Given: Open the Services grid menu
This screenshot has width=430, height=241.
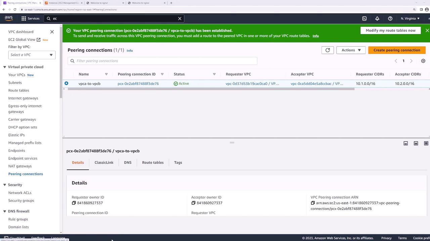Looking at the screenshot, I should click(x=31, y=18).
